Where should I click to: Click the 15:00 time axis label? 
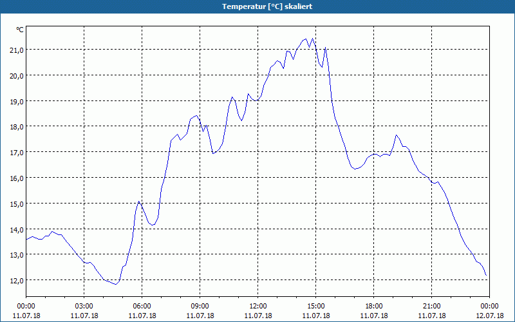click(315, 307)
